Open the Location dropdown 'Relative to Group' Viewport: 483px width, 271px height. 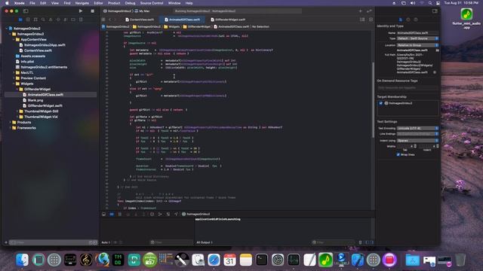[x=417, y=45]
